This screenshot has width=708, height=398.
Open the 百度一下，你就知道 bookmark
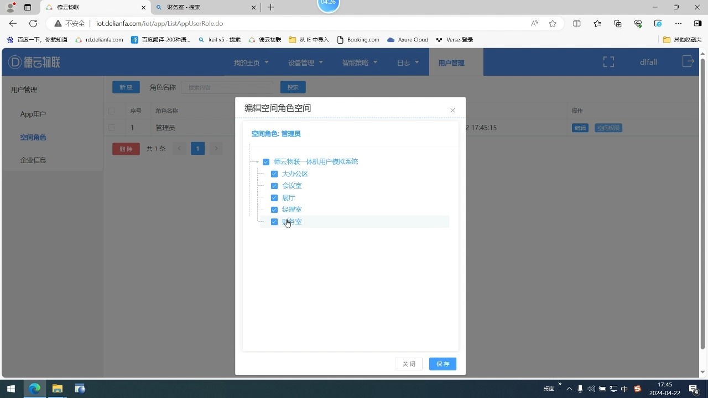[x=37, y=40]
